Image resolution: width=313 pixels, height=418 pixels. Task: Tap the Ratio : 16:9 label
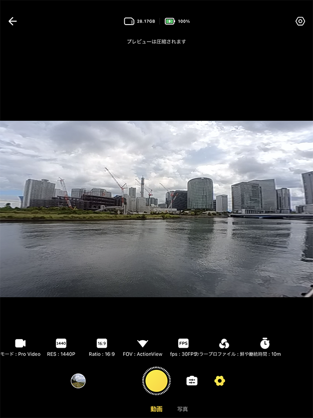pyautogui.click(x=102, y=354)
